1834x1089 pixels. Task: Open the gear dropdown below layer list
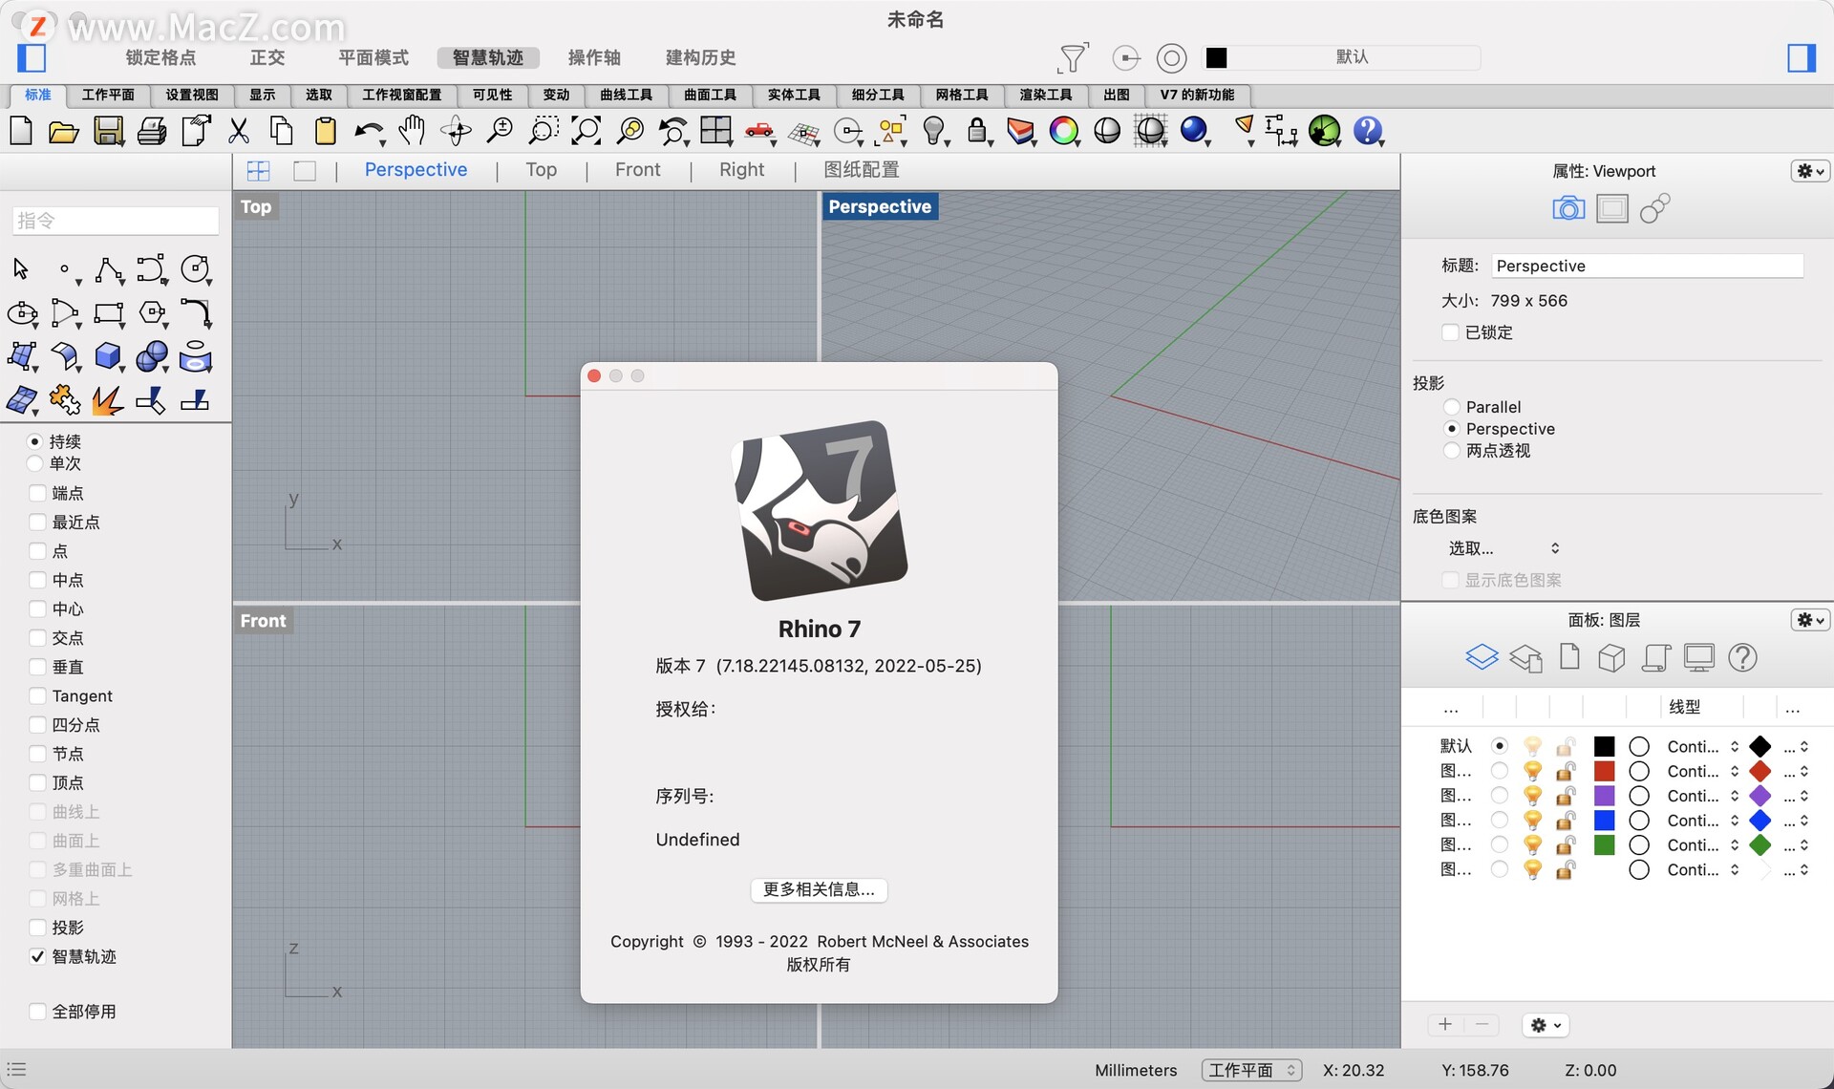point(1546,1025)
